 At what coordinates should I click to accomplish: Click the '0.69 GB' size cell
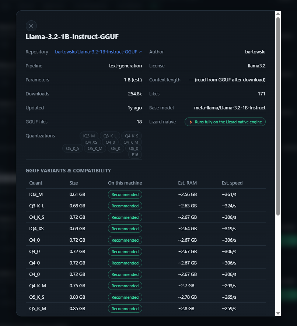tap(77, 229)
